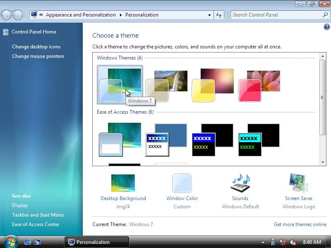Open the Screen Saver monitor icon
The image size is (331, 248).
coord(298,183)
